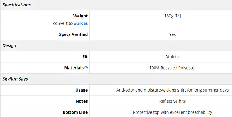Select the Weight row label
Viewport: 232px width, 117px height.
click(80, 16)
